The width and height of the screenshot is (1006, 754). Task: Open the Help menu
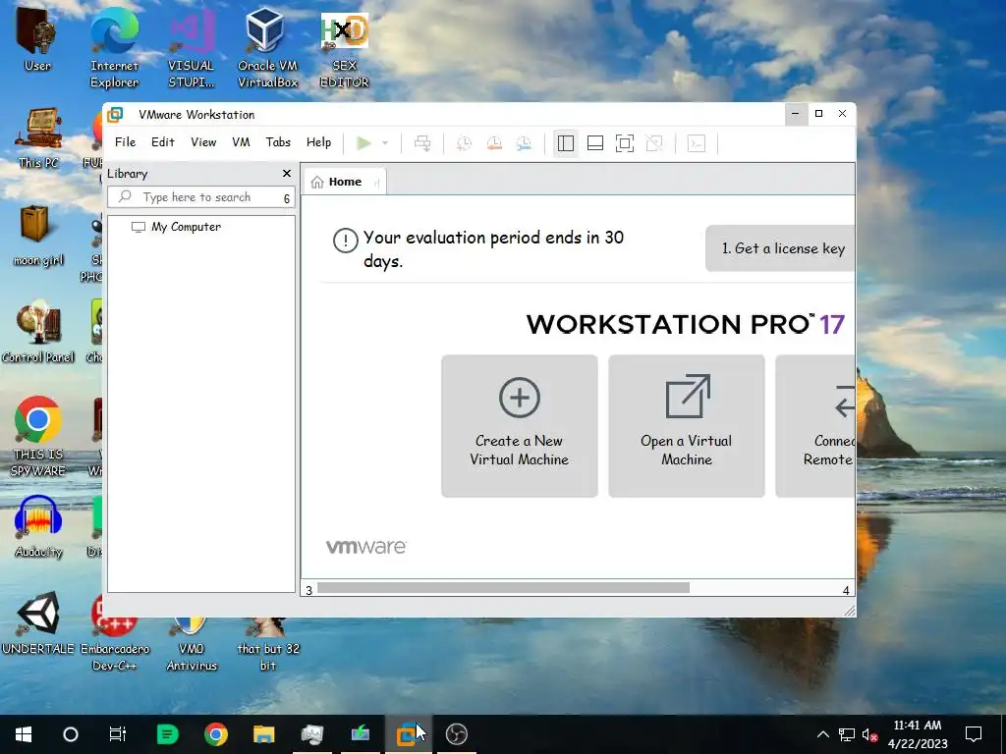(319, 142)
